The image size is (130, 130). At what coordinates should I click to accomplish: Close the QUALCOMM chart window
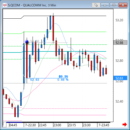(x=123, y=5)
